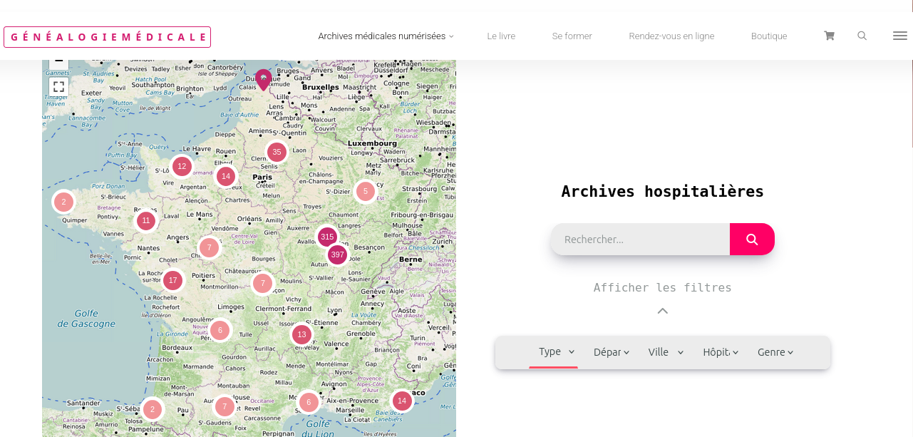Open cluster marker 397 on map
The image size is (913, 437).
pos(338,255)
